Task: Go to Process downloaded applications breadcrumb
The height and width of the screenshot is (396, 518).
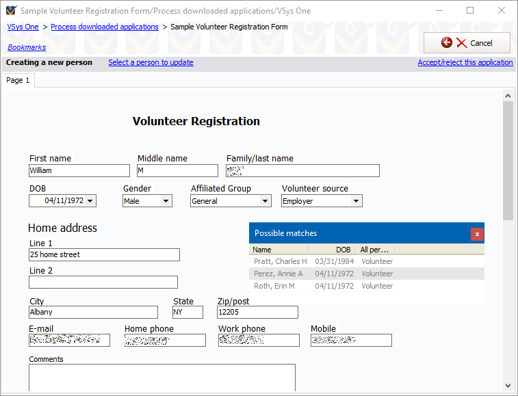Action: point(105,27)
